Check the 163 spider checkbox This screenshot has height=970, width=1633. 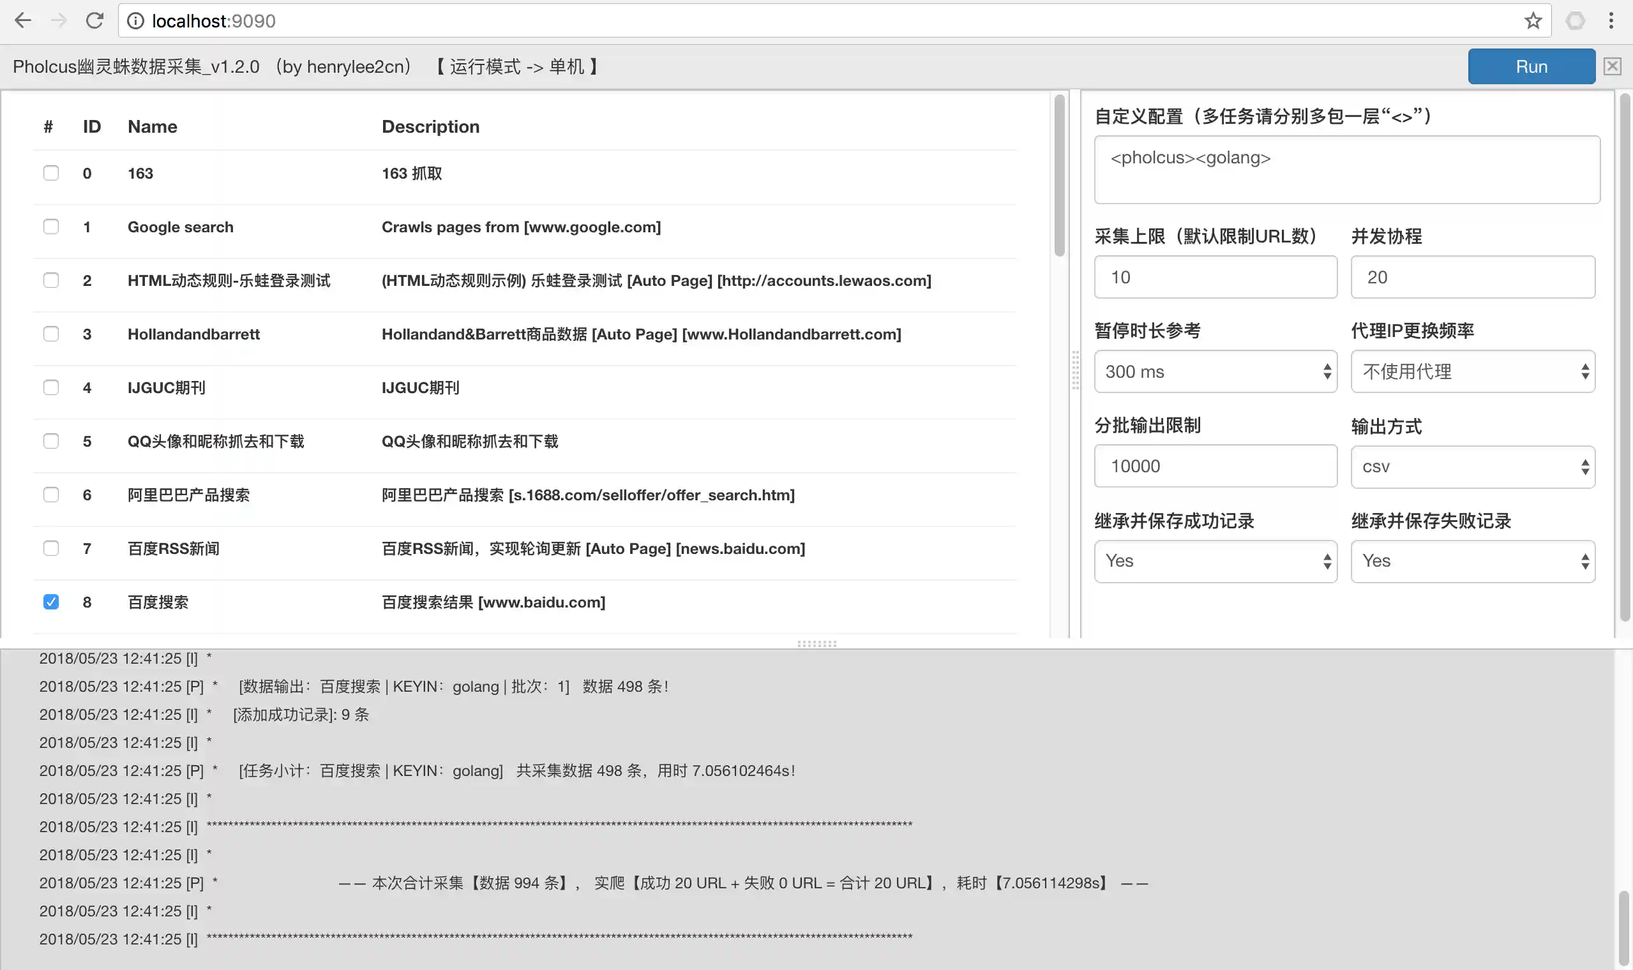tap(51, 173)
